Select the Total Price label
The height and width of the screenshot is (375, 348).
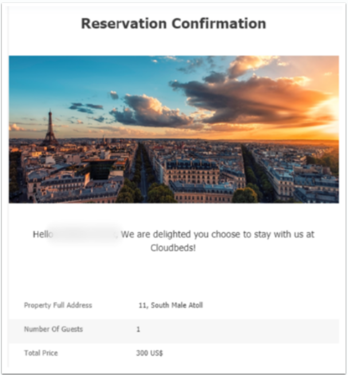[41, 353]
